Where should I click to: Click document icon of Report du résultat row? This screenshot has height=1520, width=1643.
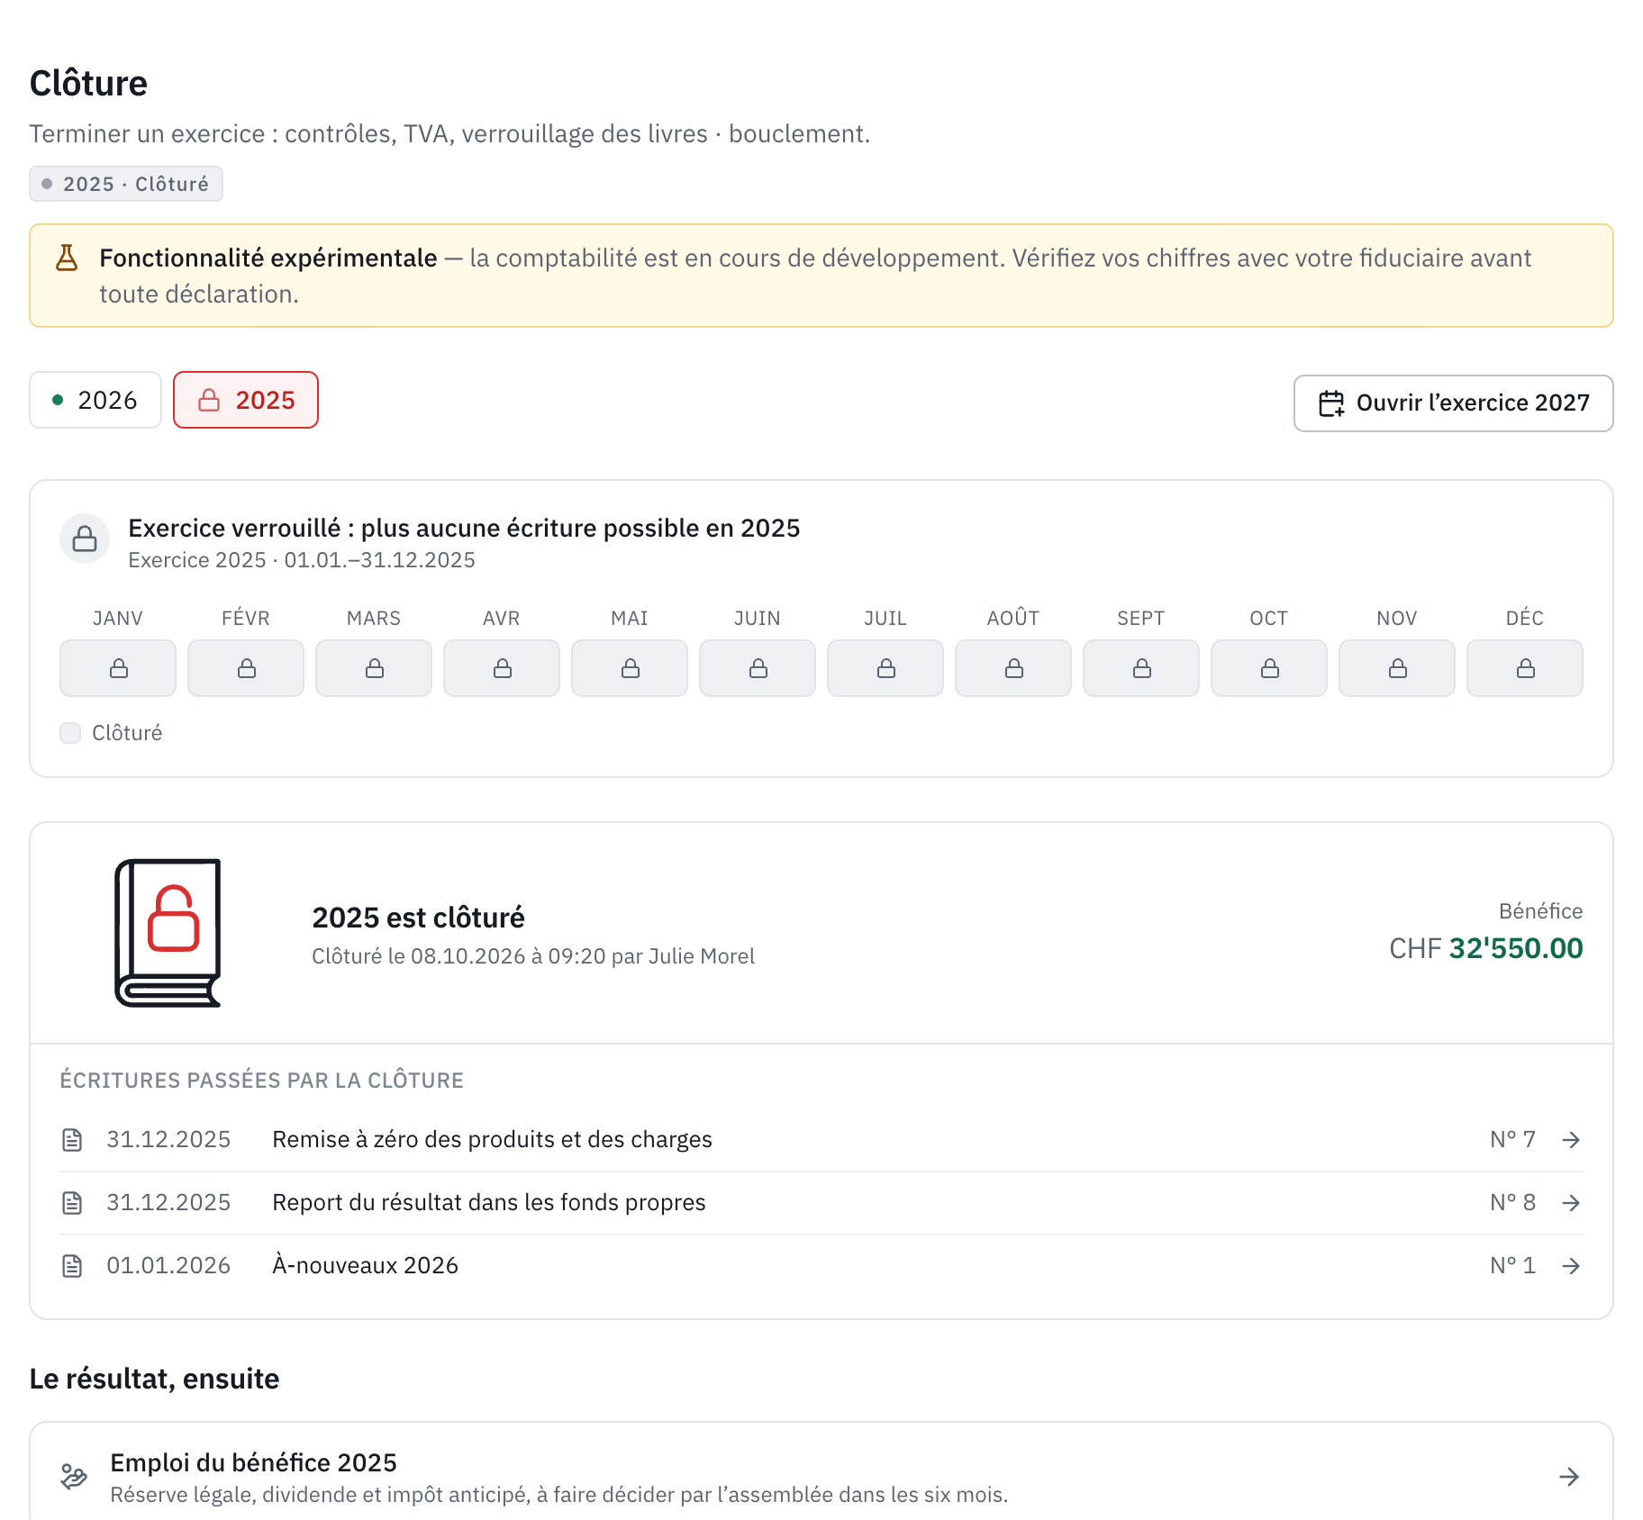[72, 1203]
